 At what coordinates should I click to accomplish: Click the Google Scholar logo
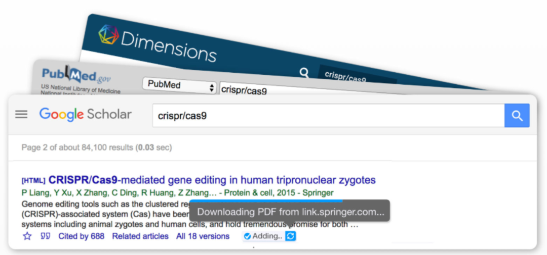[x=86, y=115]
